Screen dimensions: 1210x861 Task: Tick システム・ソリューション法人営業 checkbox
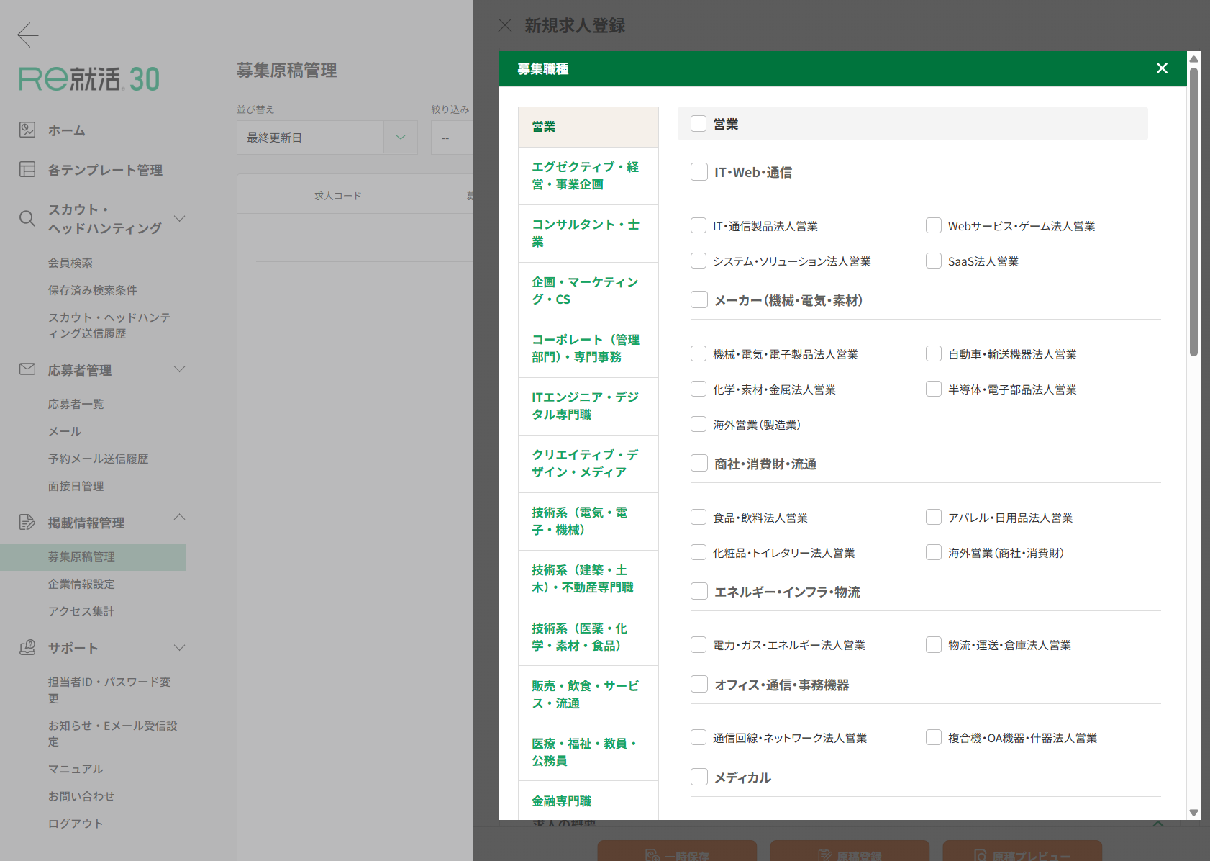(x=699, y=261)
